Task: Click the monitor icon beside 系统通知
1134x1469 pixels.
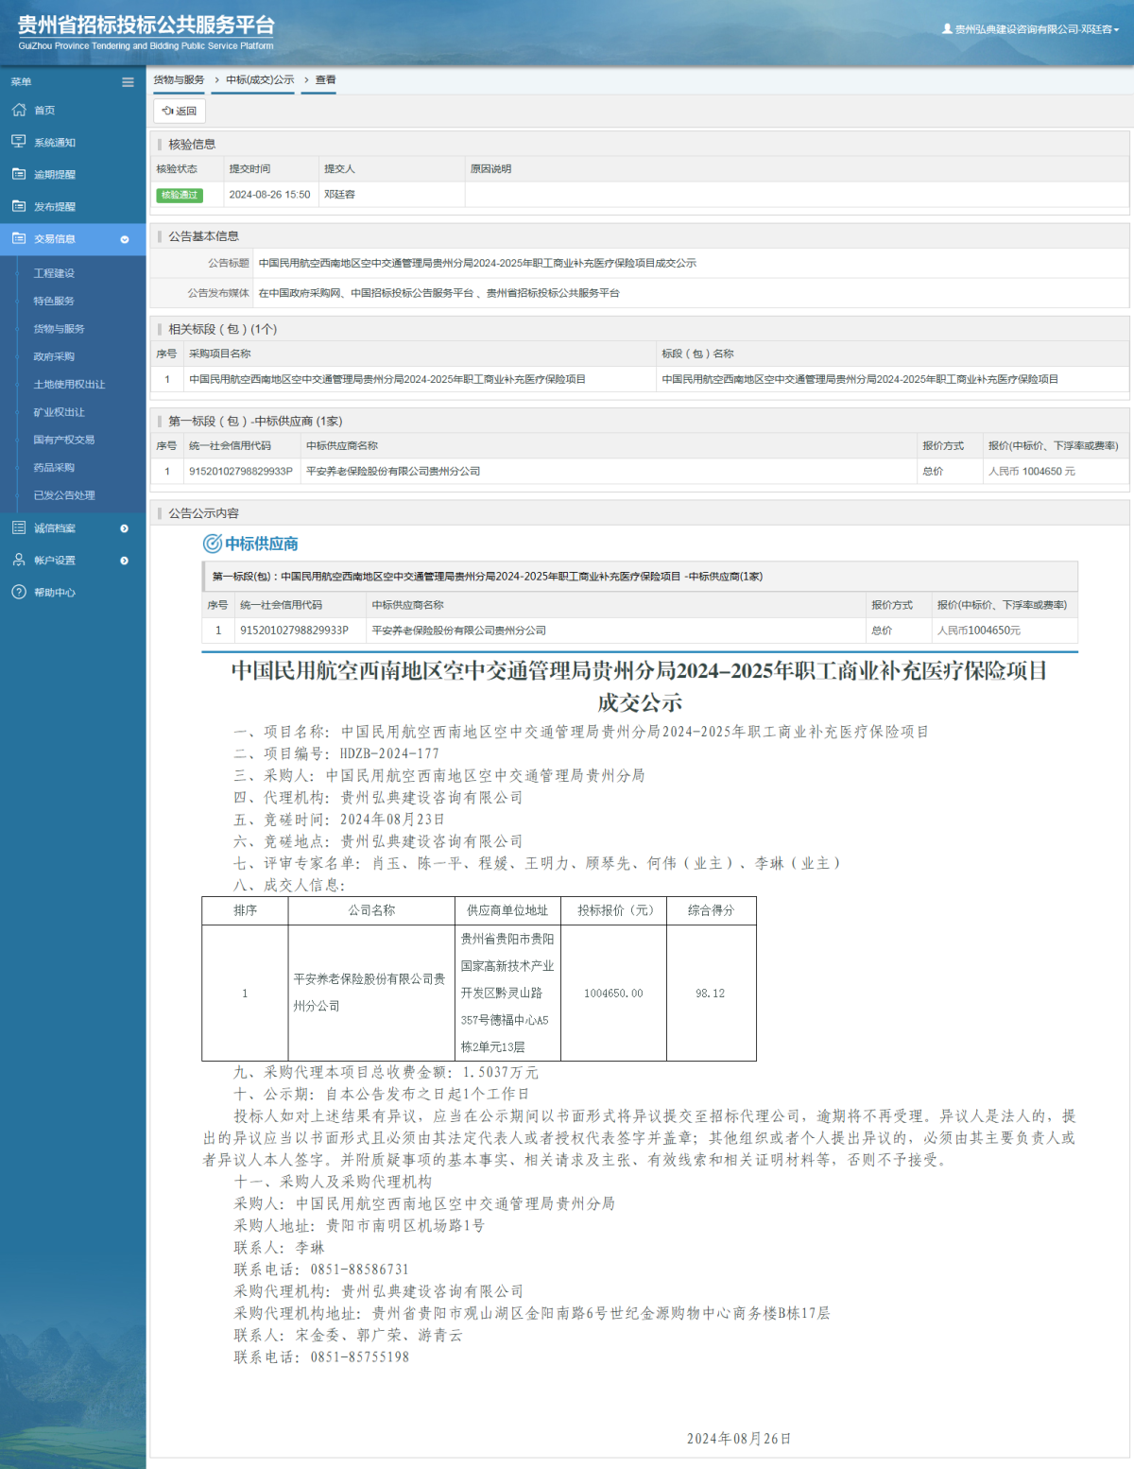Action: click(19, 142)
